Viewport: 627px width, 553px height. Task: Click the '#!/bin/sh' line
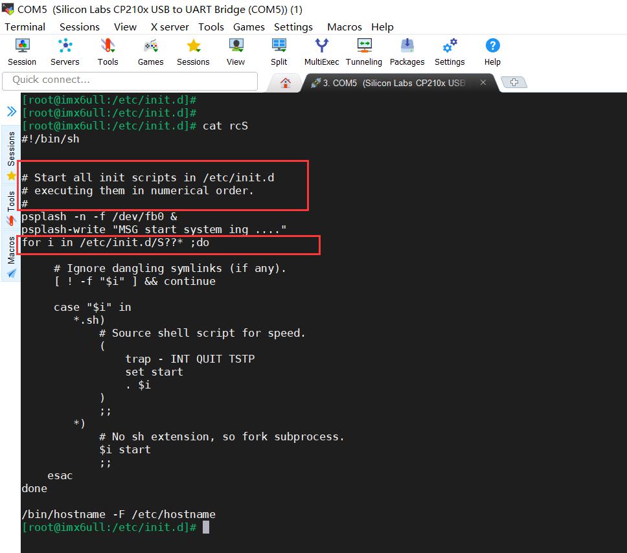[x=51, y=139]
